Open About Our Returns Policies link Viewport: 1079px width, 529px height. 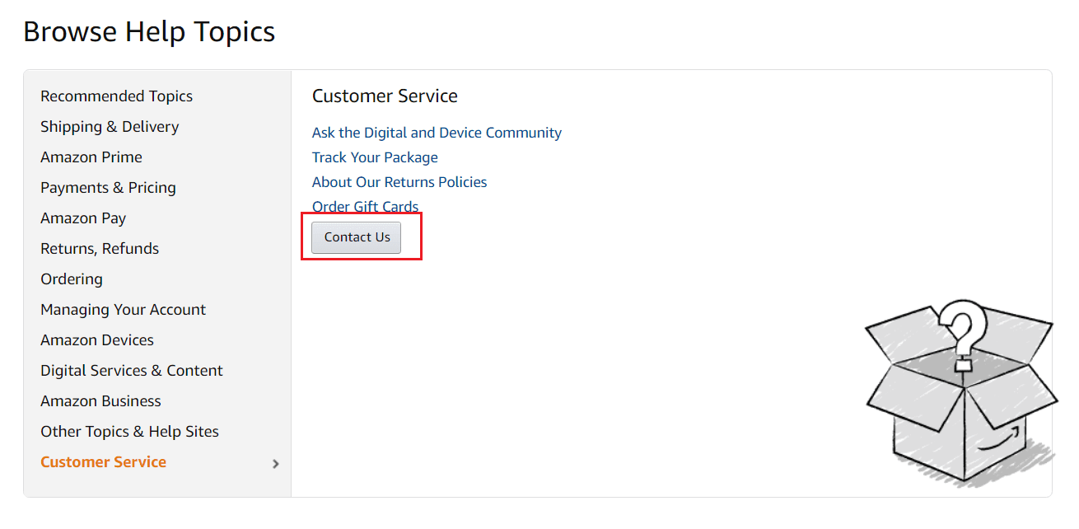[x=399, y=182]
